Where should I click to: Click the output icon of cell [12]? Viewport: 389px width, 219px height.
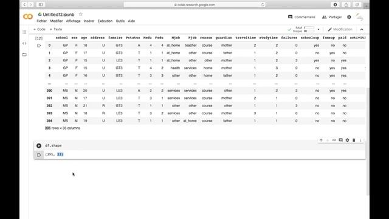click(x=39, y=46)
